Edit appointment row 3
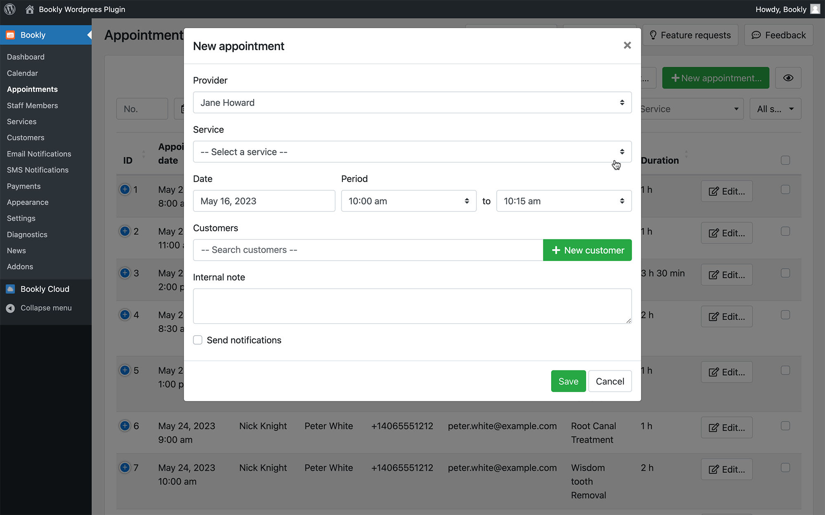The height and width of the screenshot is (515, 825). (x=727, y=275)
